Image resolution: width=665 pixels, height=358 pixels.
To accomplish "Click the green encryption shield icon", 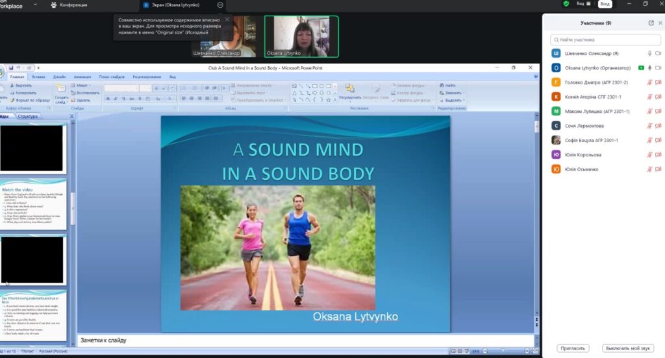I will [566, 4].
